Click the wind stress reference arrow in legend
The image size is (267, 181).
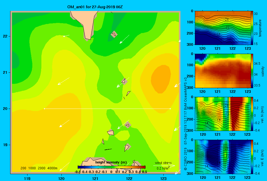[x=164, y=166]
